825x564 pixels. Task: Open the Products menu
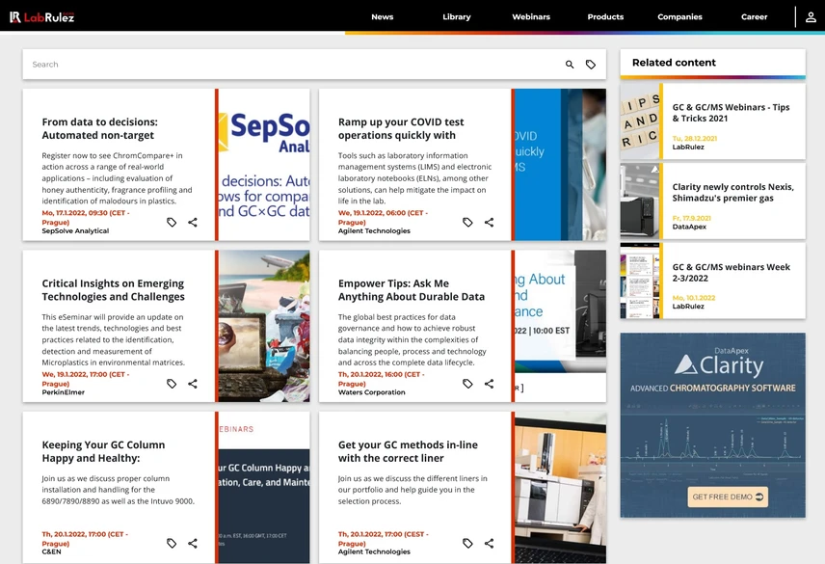(605, 16)
